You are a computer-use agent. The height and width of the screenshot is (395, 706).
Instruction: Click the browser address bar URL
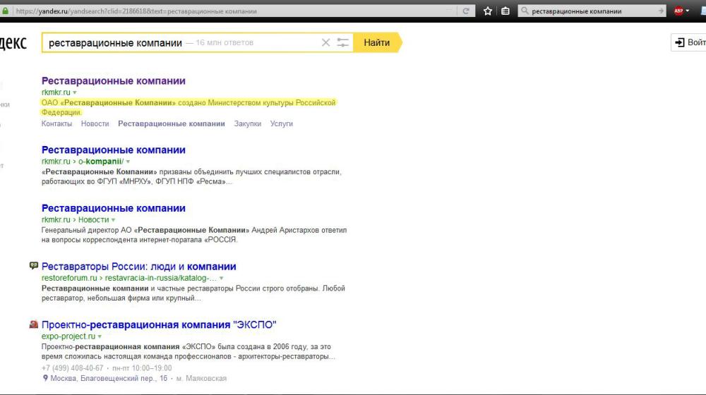tap(234, 11)
